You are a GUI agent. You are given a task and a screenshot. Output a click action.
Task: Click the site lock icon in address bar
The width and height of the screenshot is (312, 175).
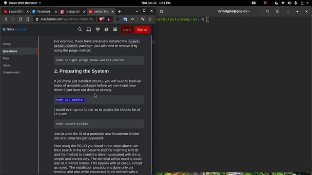(x=37, y=19)
